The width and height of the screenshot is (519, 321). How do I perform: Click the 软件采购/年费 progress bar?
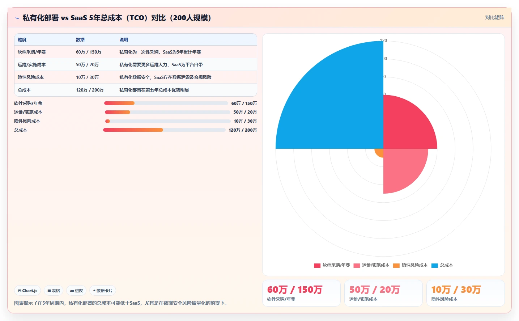[166, 103]
